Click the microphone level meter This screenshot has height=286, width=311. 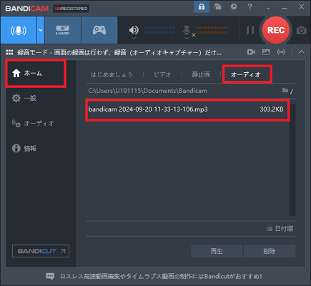click(212, 30)
